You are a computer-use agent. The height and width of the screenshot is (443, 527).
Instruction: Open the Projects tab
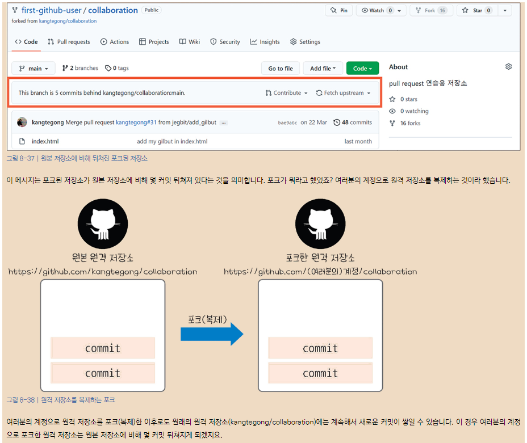[x=154, y=41]
